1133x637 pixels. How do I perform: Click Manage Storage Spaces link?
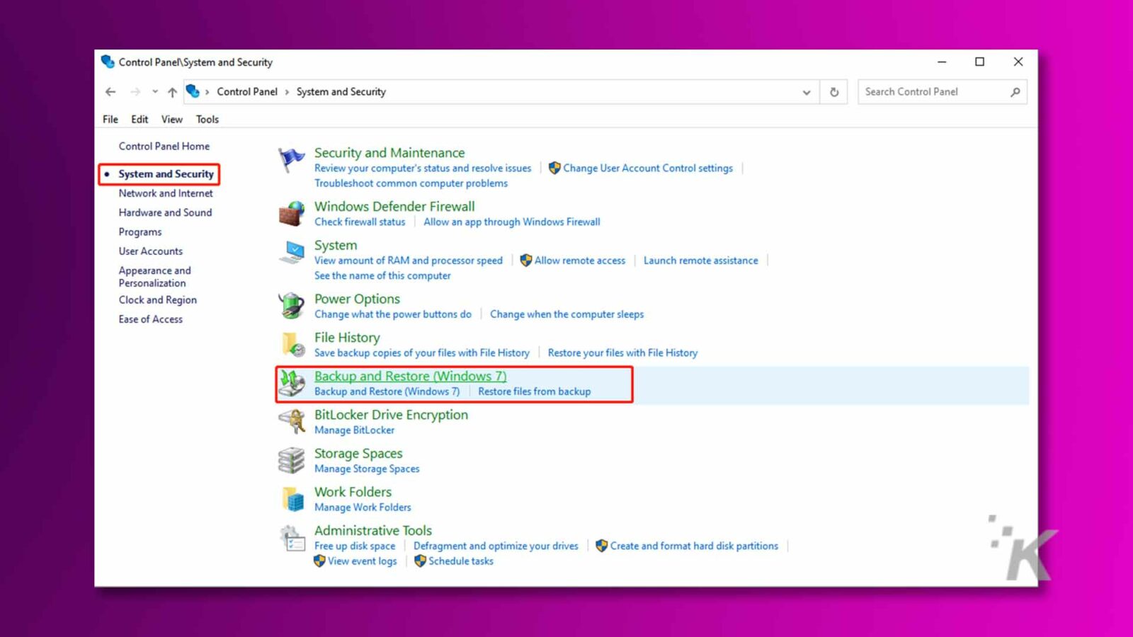pyautogui.click(x=367, y=469)
